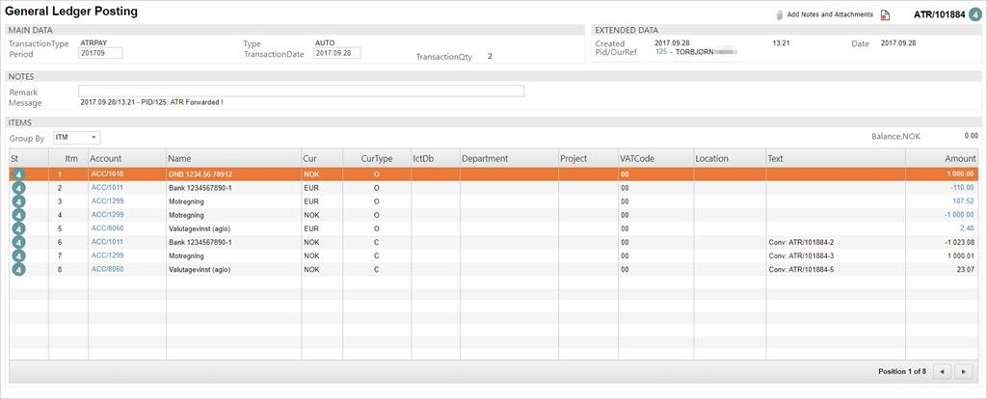The image size is (987, 399).
Task: Click the status 4 badge next to ATR/101884
Action: pyautogui.click(x=974, y=14)
